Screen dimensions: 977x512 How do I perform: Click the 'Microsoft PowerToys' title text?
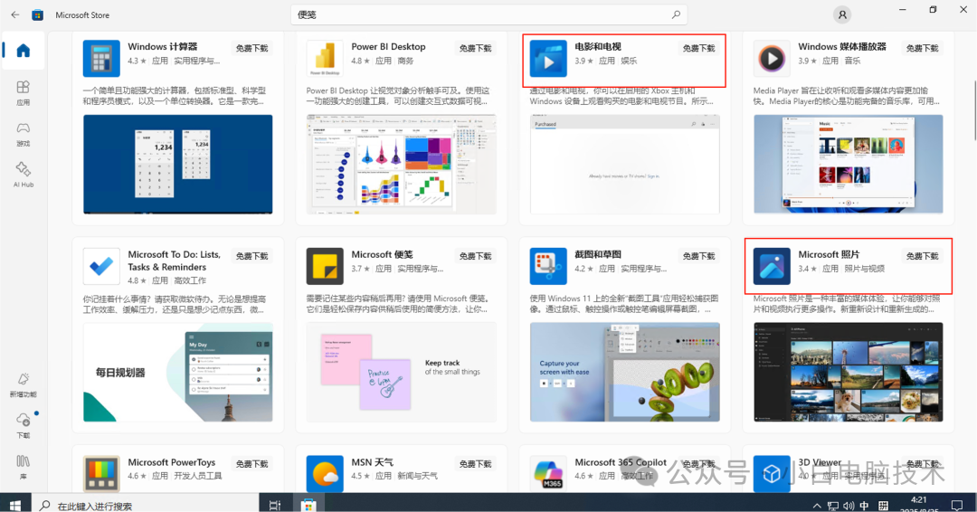point(171,463)
